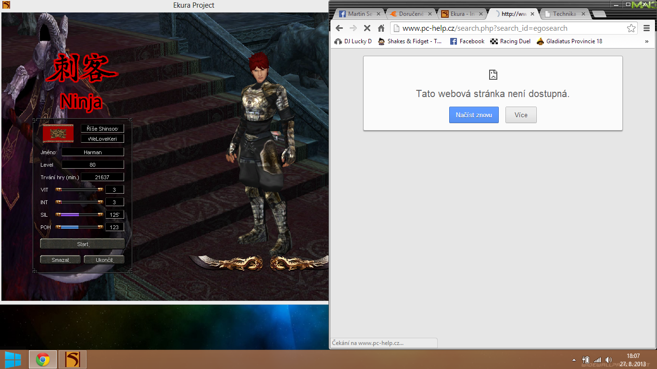
Task: Close the loading http://ww tab
Action: tap(532, 14)
